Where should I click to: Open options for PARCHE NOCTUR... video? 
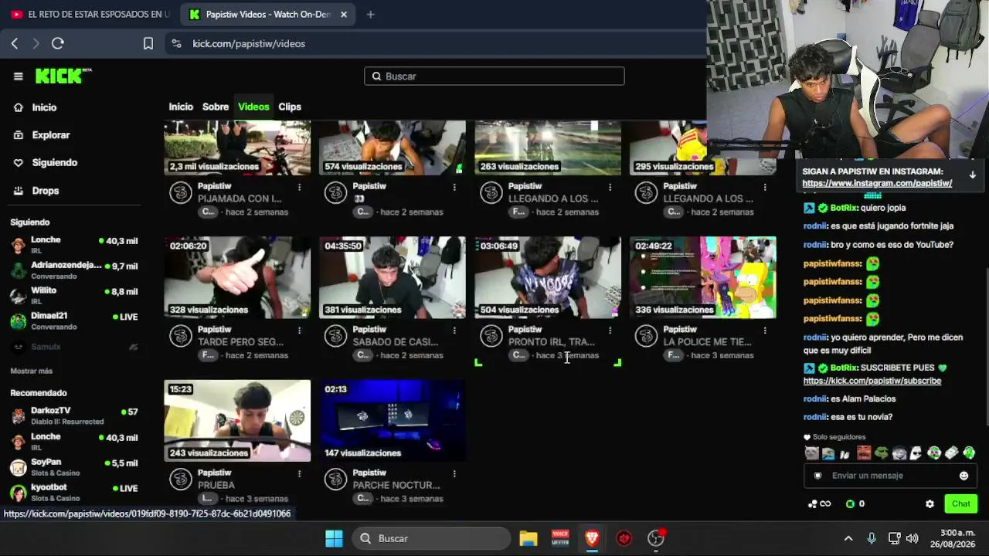[454, 473]
